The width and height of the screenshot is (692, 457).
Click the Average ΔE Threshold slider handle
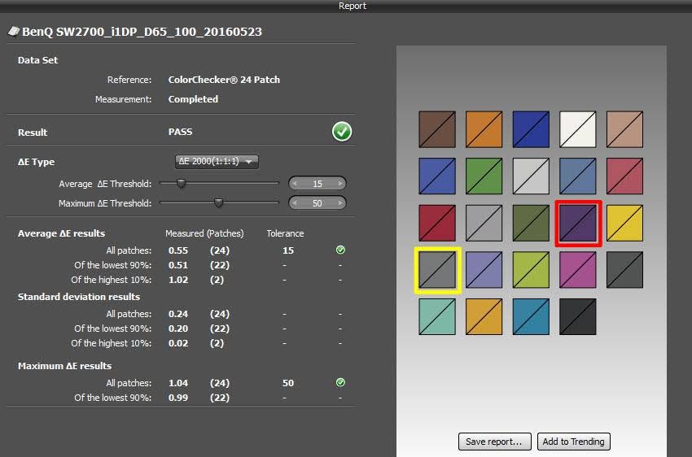[x=181, y=183]
